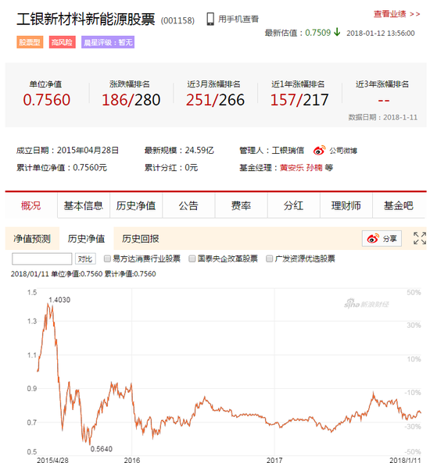Image resolution: width=430 pixels, height=463 pixels.
Task: Click the mobile phone icon
Action: pos(210,19)
